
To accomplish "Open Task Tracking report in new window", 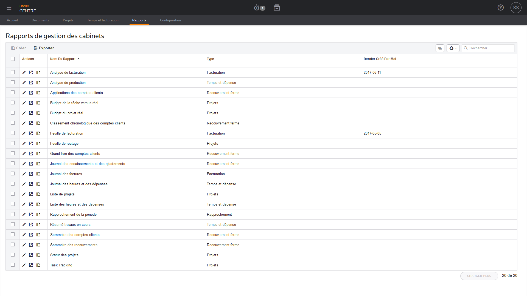I will click(31, 265).
